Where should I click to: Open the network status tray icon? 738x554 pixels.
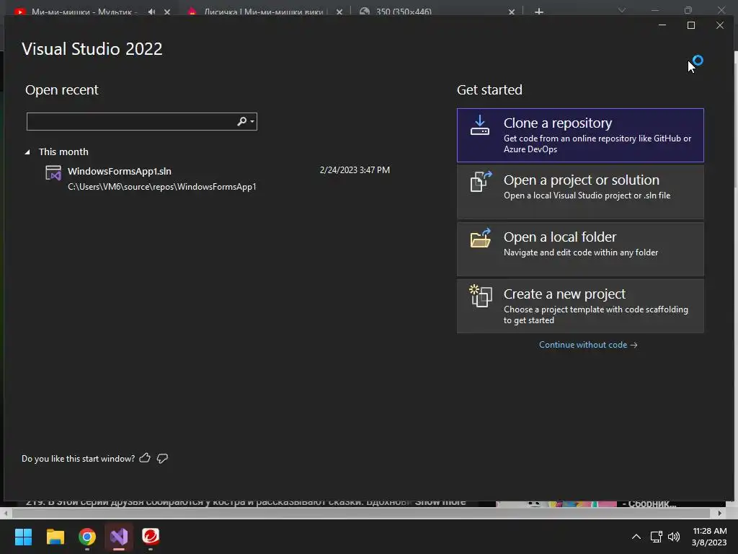pos(656,537)
